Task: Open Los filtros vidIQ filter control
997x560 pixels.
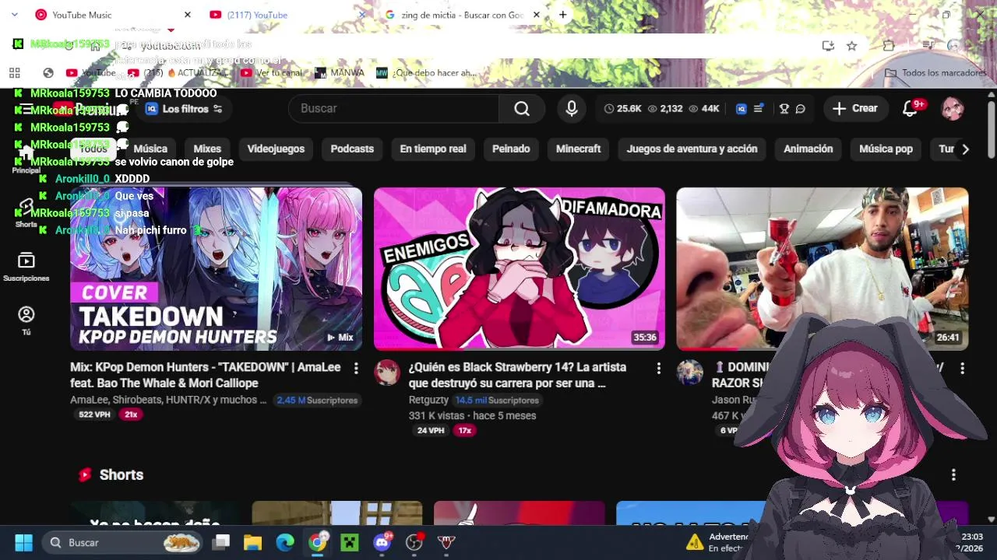Action: (x=185, y=109)
